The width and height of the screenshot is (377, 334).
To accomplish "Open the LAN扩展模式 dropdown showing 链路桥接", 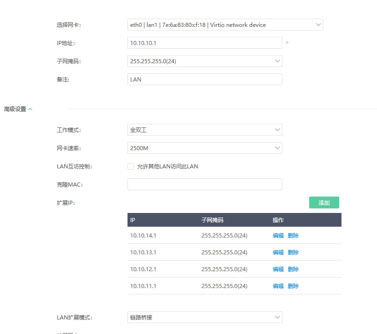I will 204,317.
